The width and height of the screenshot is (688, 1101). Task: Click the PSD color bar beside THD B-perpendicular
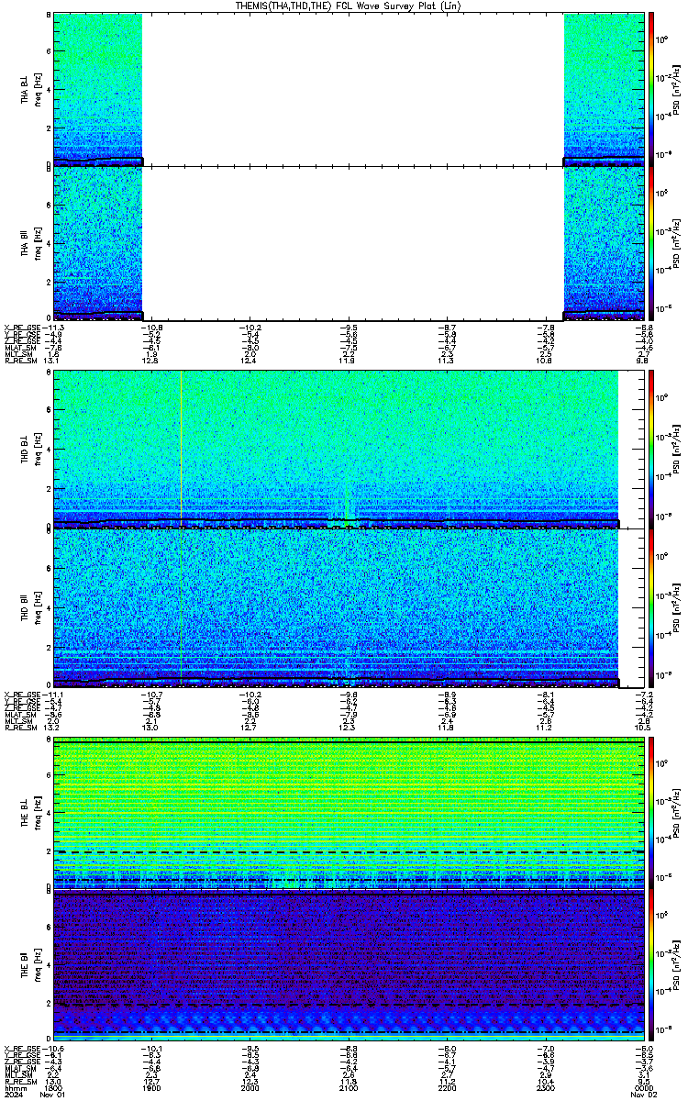(652, 450)
